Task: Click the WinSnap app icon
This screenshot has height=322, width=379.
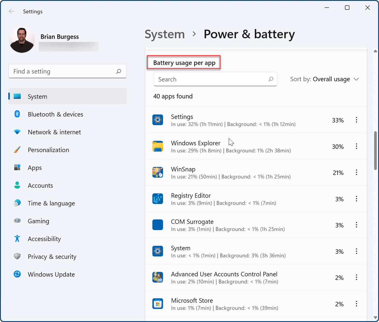Action: (x=158, y=172)
